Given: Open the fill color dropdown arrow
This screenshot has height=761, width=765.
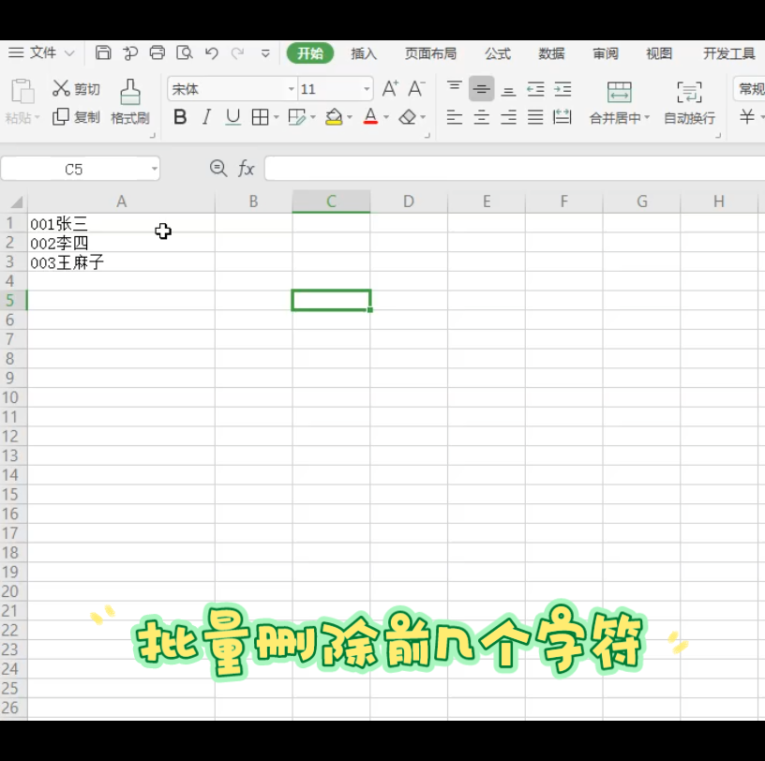Looking at the screenshot, I should click(x=349, y=116).
